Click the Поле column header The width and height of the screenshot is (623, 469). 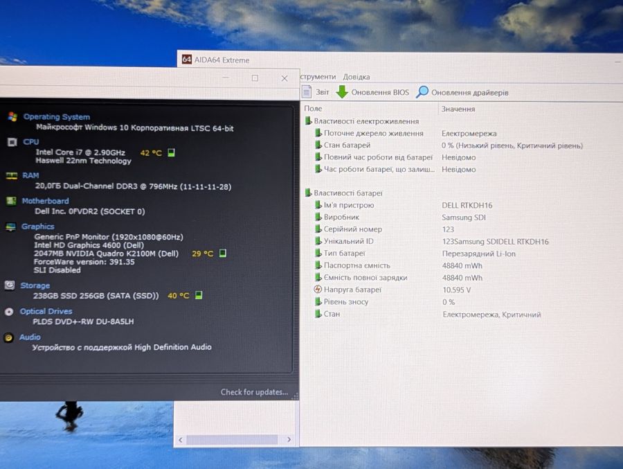click(313, 108)
